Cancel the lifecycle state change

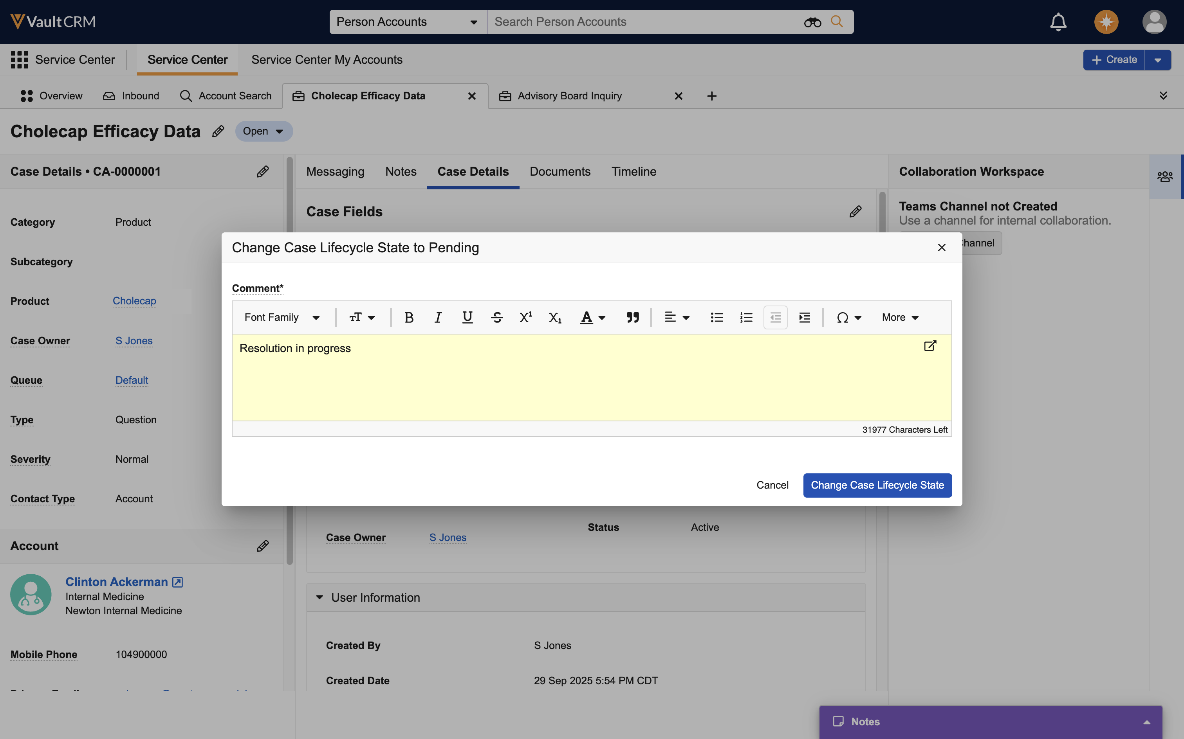pyautogui.click(x=772, y=485)
